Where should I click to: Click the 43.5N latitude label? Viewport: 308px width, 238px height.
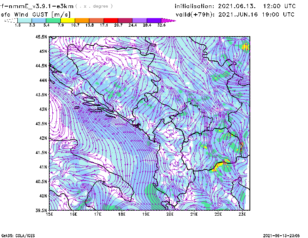click(41, 95)
